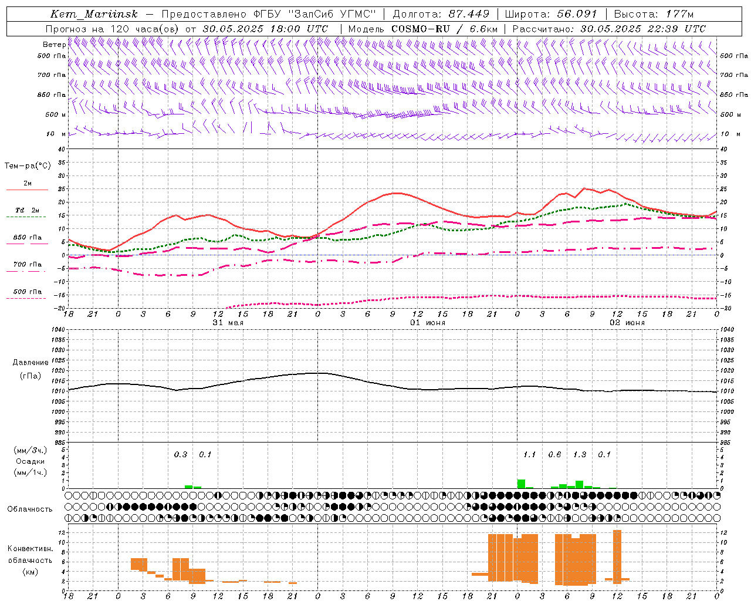Click the peak of the black pressure curve
The height and width of the screenshot is (601, 751).
point(317,373)
